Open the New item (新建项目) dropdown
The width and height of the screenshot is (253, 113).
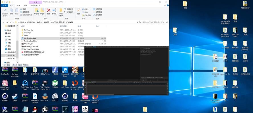click(x=69, y=9)
